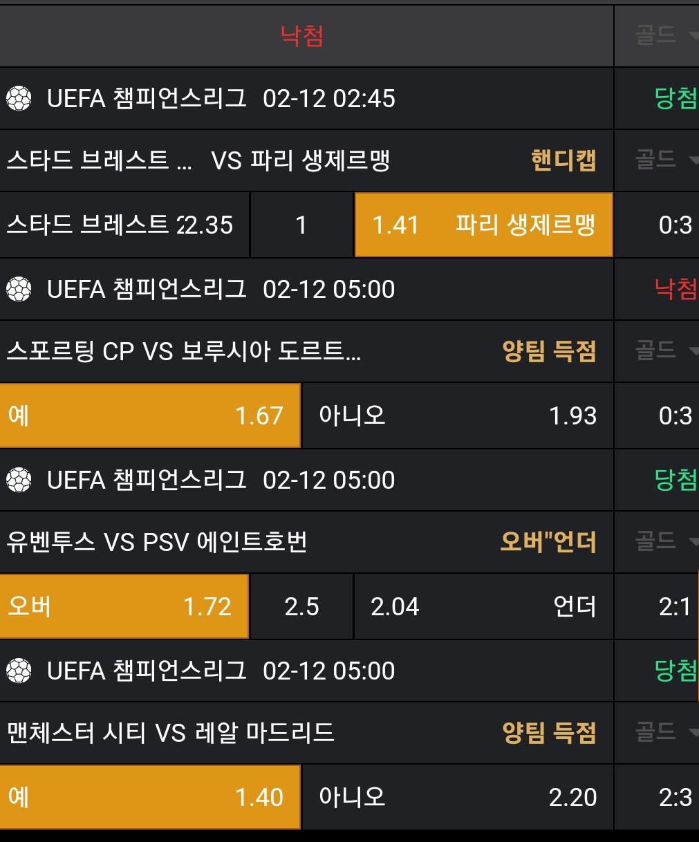Click handicap value 1 in Brest match row
This screenshot has height=842, width=699.
[301, 225]
